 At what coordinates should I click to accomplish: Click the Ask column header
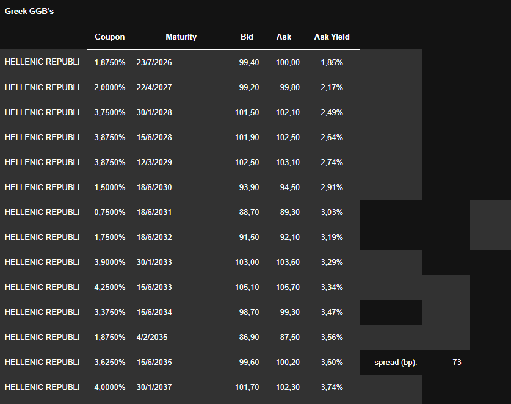click(284, 37)
